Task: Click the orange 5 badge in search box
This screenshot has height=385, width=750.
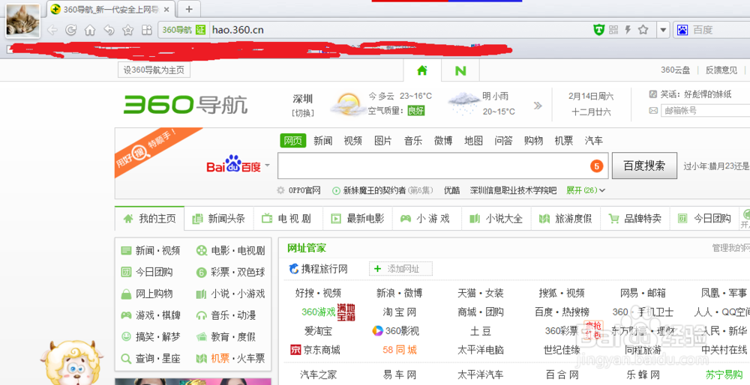Action: pyautogui.click(x=596, y=166)
